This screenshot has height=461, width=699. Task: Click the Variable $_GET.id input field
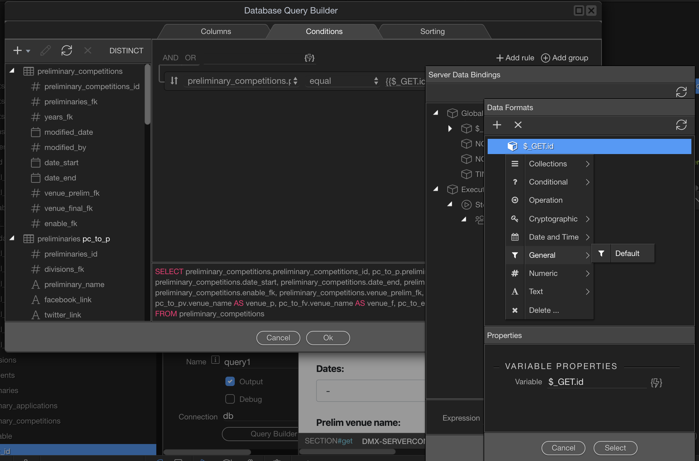tap(597, 382)
